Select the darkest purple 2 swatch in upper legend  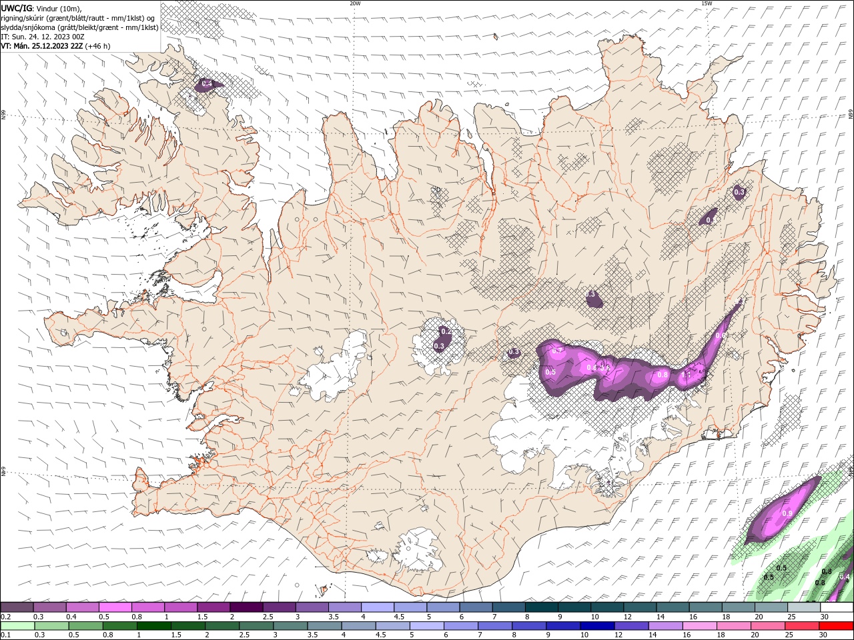pyautogui.click(x=246, y=607)
